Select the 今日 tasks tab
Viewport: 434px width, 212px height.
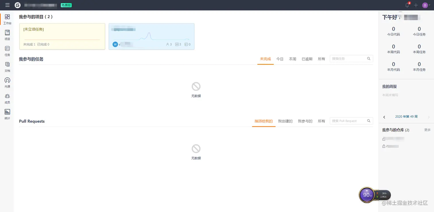[280, 59]
